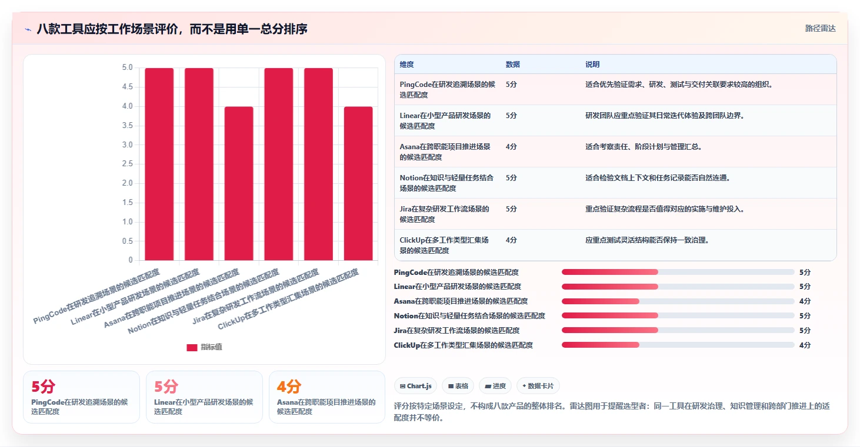Click the Notion bar in the chart
860x447 pixels.
pyautogui.click(x=279, y=164)
